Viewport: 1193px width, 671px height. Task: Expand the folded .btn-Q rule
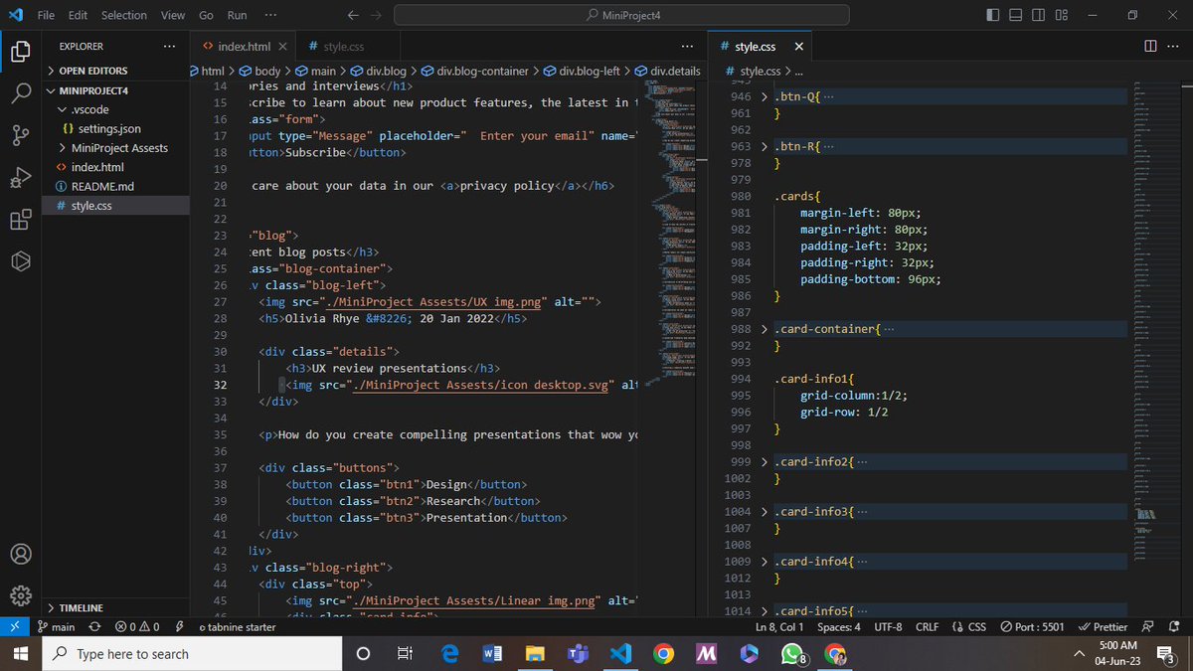click(x=764, y=96)
